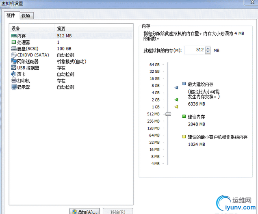Click the 1024 MB minimum memory value
Screen dimensions: 258x214
click(x=197, y=145)
